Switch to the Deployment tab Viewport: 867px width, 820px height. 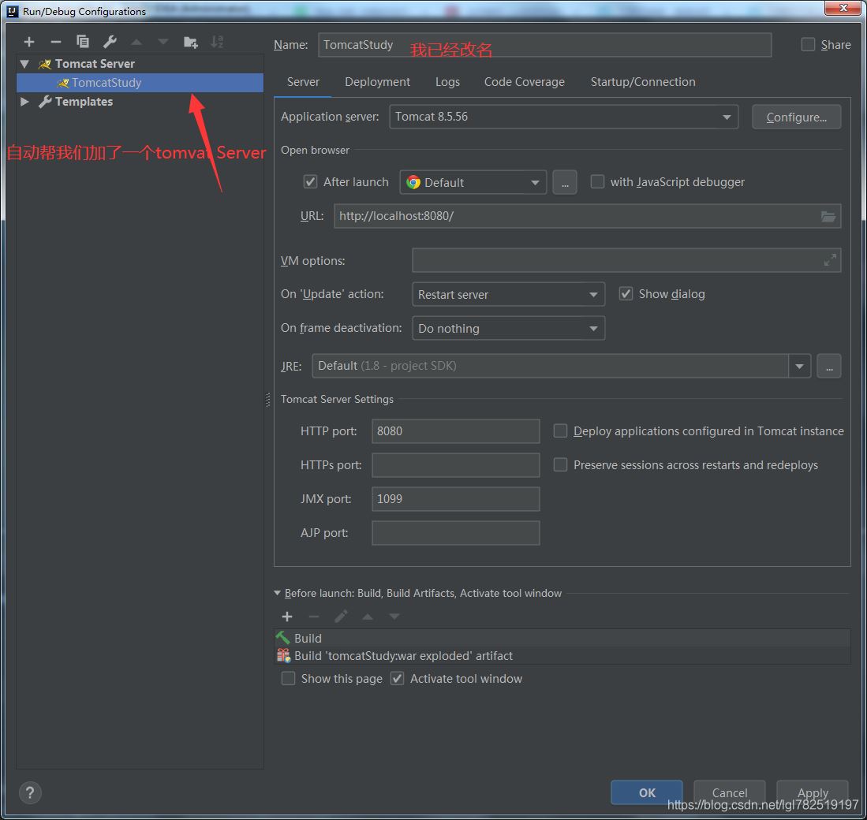(x=377, y=82)
